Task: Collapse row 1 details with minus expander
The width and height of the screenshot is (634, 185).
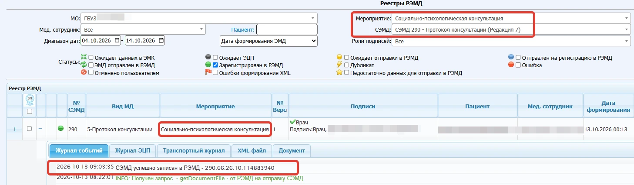Action: tap(40, 129)
